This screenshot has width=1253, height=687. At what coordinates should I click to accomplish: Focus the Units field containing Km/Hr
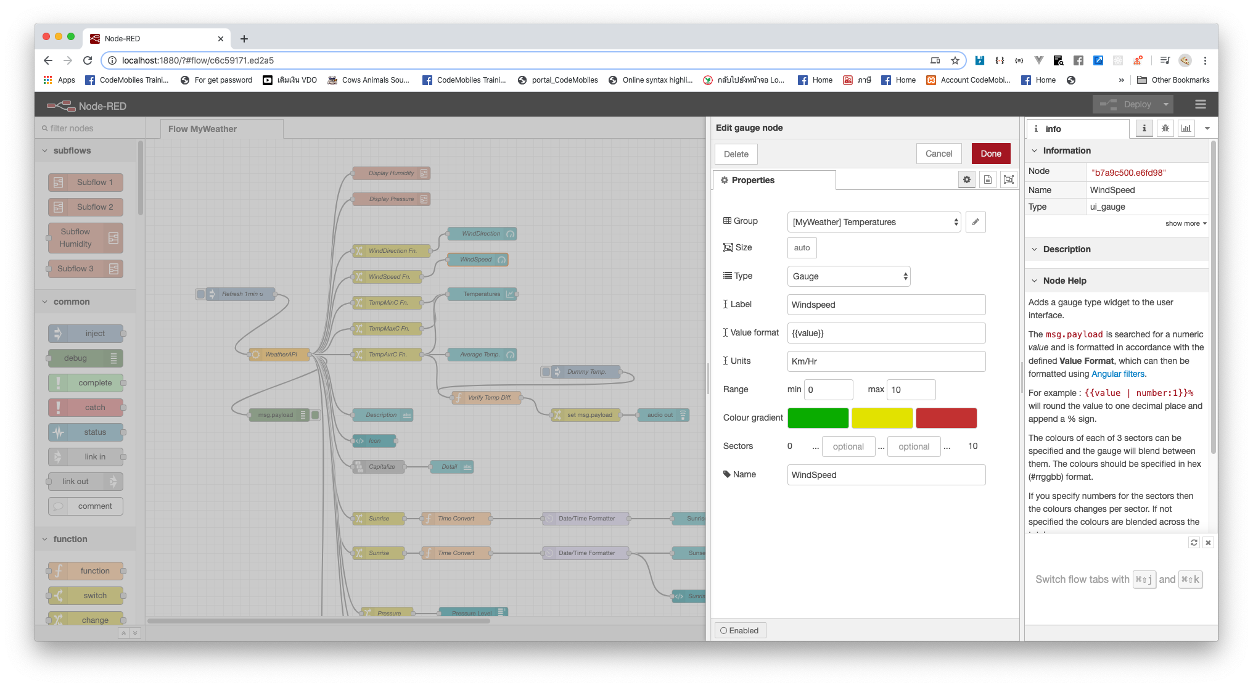(x=886, y=361)
